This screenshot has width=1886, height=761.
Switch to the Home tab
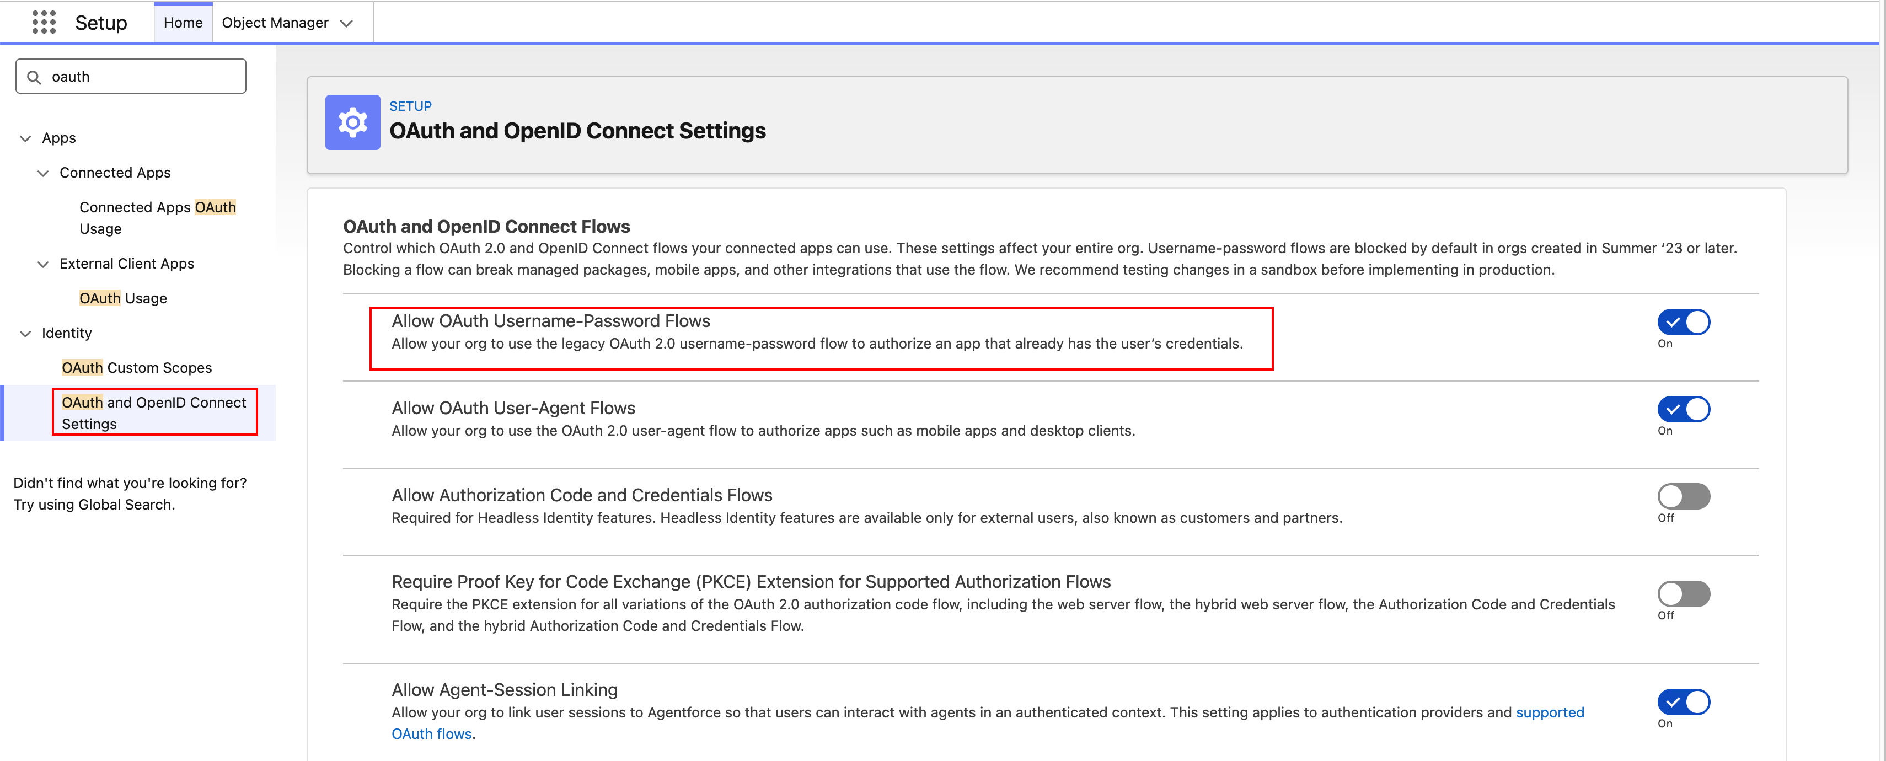pyautogui.click(x=183, y=22)
